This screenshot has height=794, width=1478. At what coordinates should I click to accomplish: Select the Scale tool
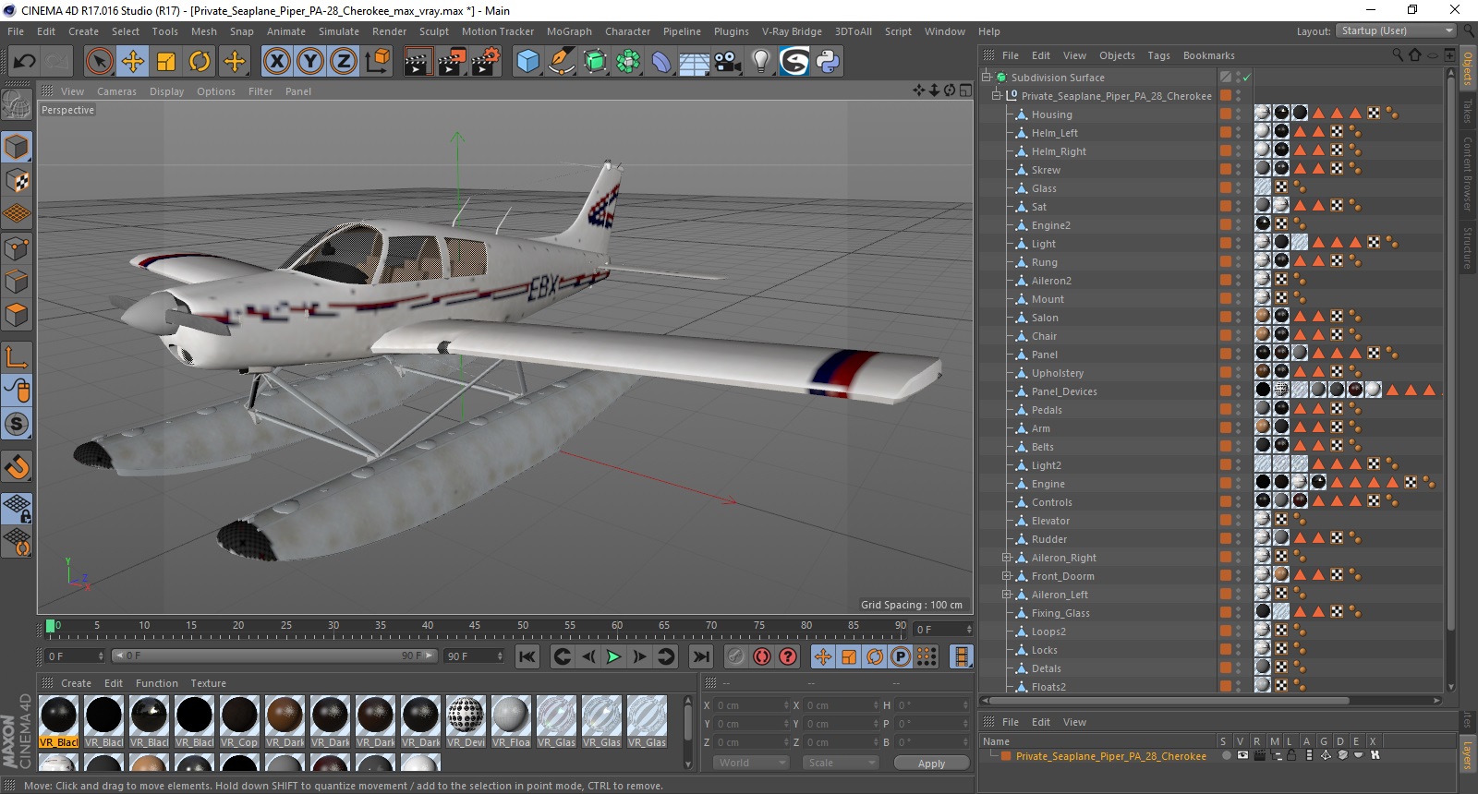(166, 62)
